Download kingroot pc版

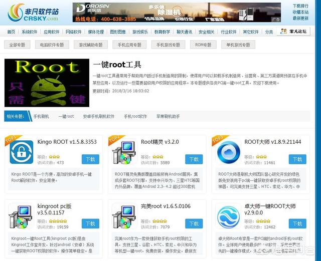pyautogui.click(x=90, y=223)
